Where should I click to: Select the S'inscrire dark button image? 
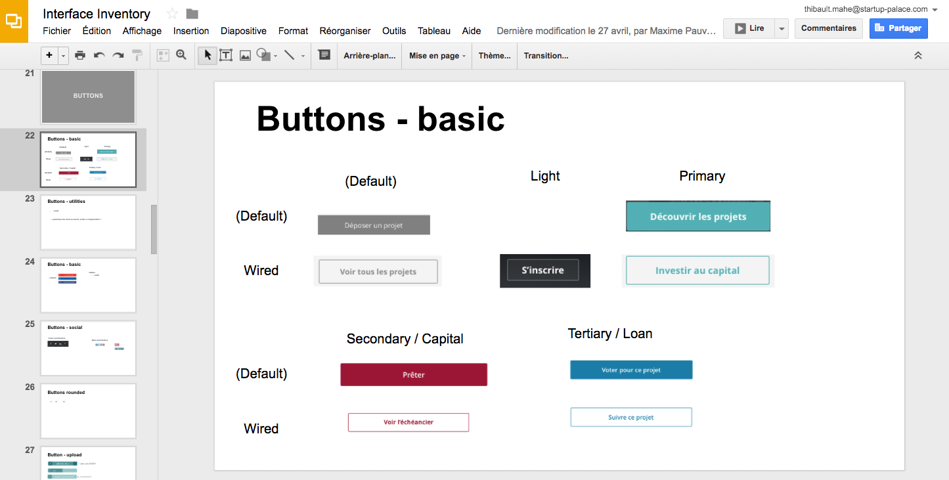pyautogui.click(x=545, y=271)
